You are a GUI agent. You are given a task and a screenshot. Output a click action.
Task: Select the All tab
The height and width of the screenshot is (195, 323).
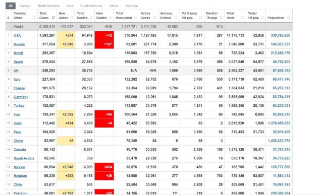11,6
